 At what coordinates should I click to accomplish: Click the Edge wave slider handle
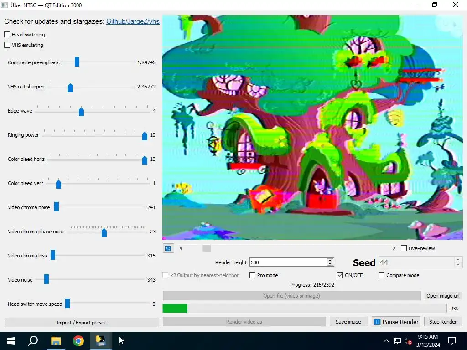coord(81,112)
